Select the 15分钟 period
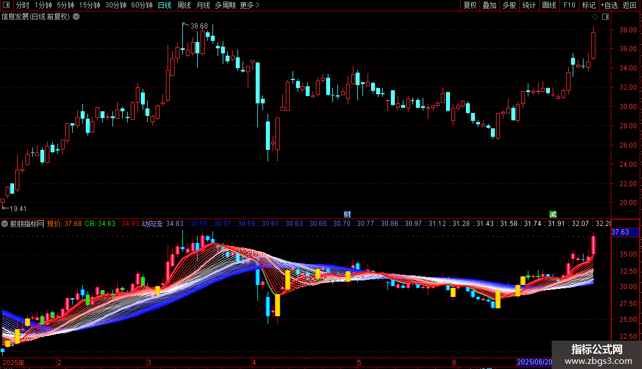The image size is (642, 369). point(89,5)
